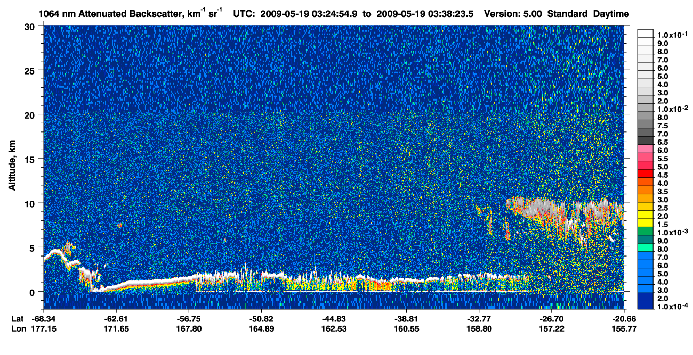Click the longitude value '164.89'
The image size is (693, 355).
262,328
